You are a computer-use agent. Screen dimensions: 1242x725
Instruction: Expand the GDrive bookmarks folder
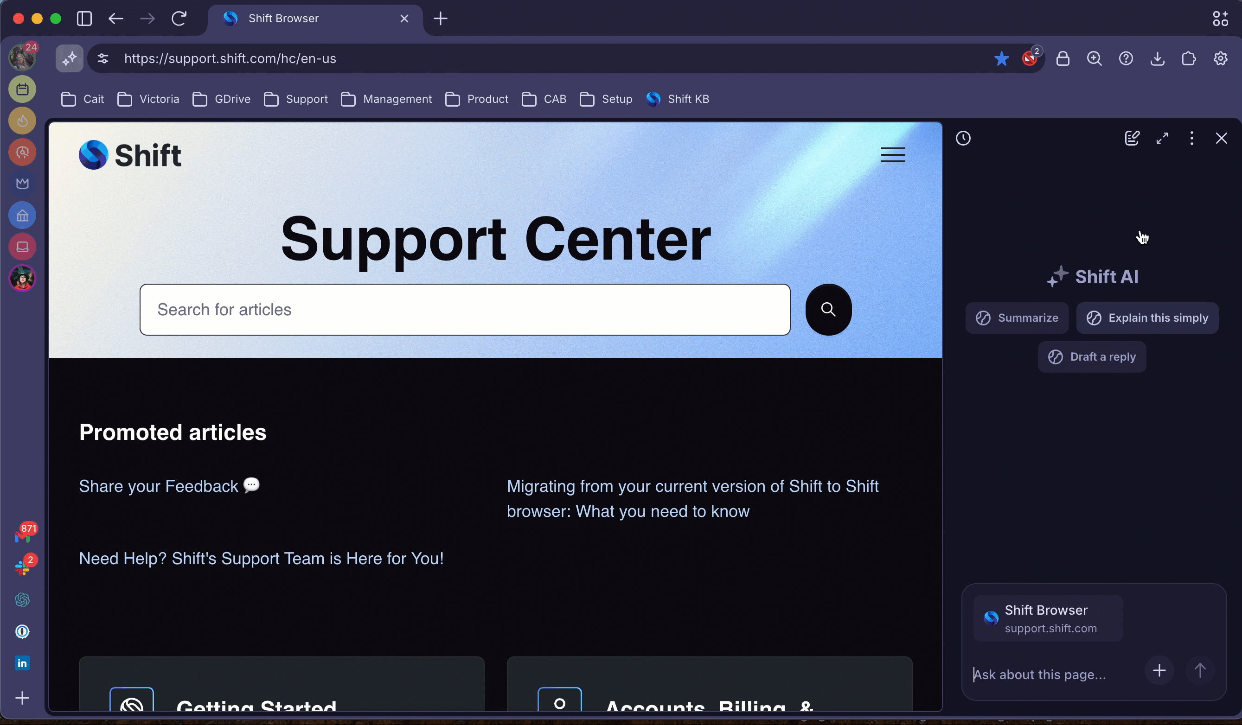pos(221,99)
